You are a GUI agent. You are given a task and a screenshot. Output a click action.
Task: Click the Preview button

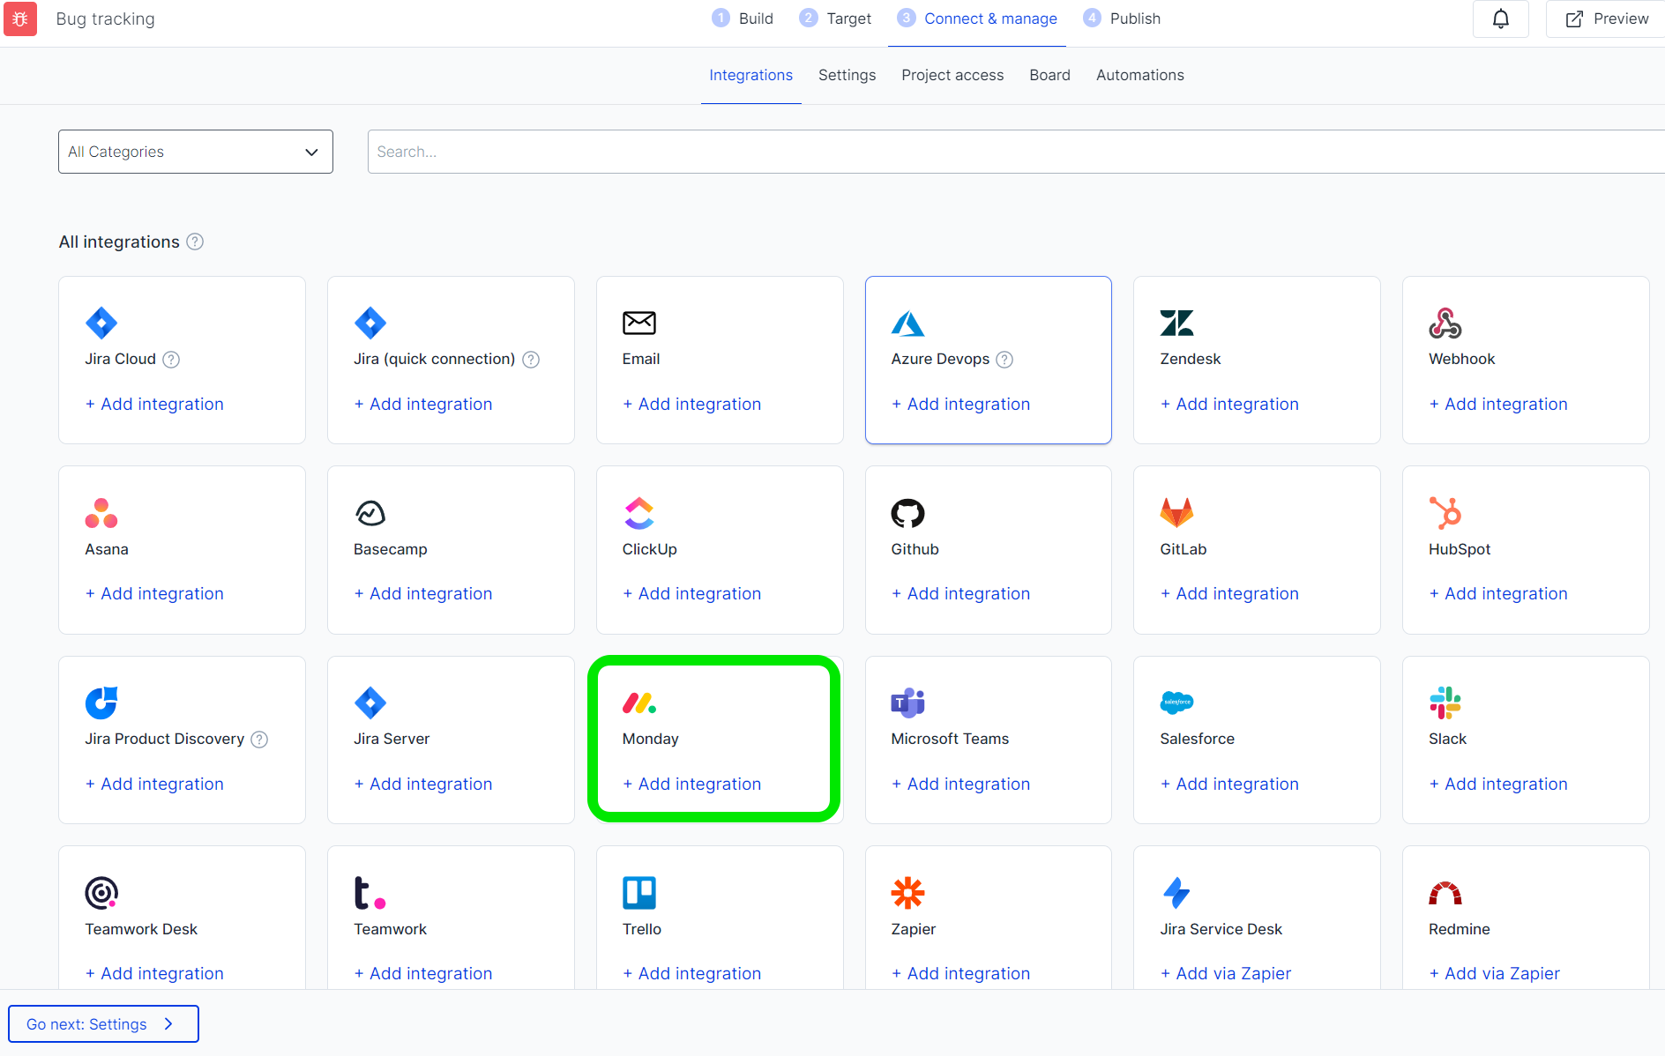pyautogui.click(x=1606, y=19)
